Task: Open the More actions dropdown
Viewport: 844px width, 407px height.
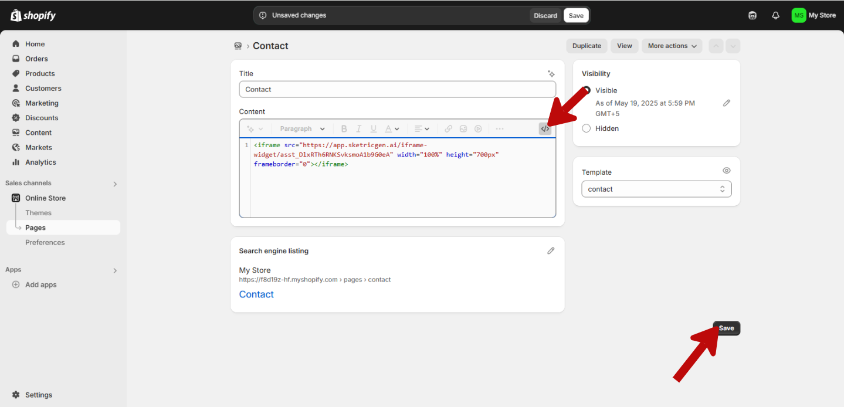Action: [x=672, y=46]
